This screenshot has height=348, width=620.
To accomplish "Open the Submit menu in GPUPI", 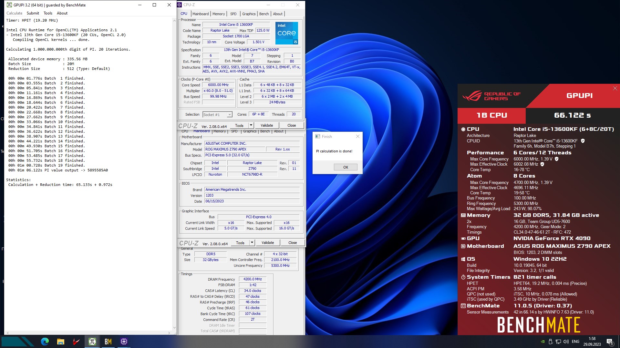I will 33,13.
